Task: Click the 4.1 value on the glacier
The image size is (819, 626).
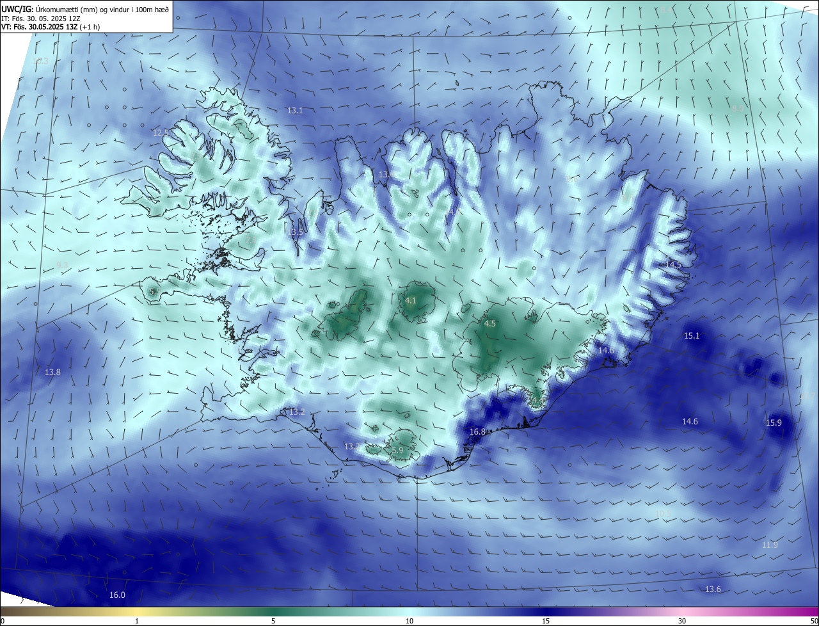Action: (x=411, y=300)
